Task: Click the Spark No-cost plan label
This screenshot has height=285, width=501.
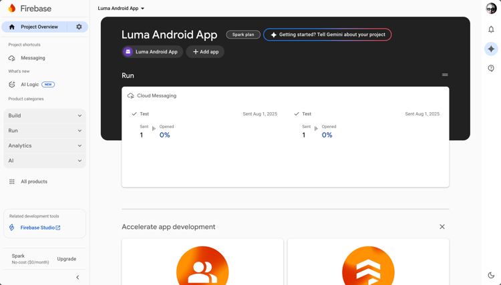Action: click(30, 259)
